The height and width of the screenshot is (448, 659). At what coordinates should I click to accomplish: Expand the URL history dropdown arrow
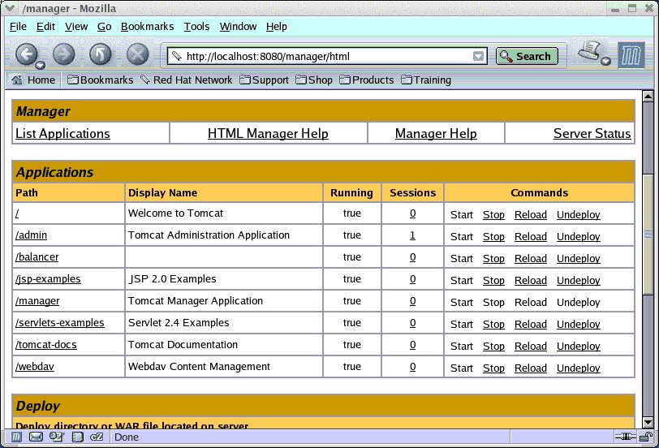(478, 56)
